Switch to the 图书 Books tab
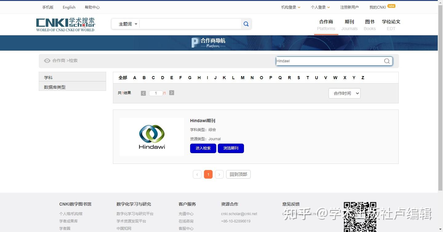Viewport: 443px width, 232px height. [370, 25]
